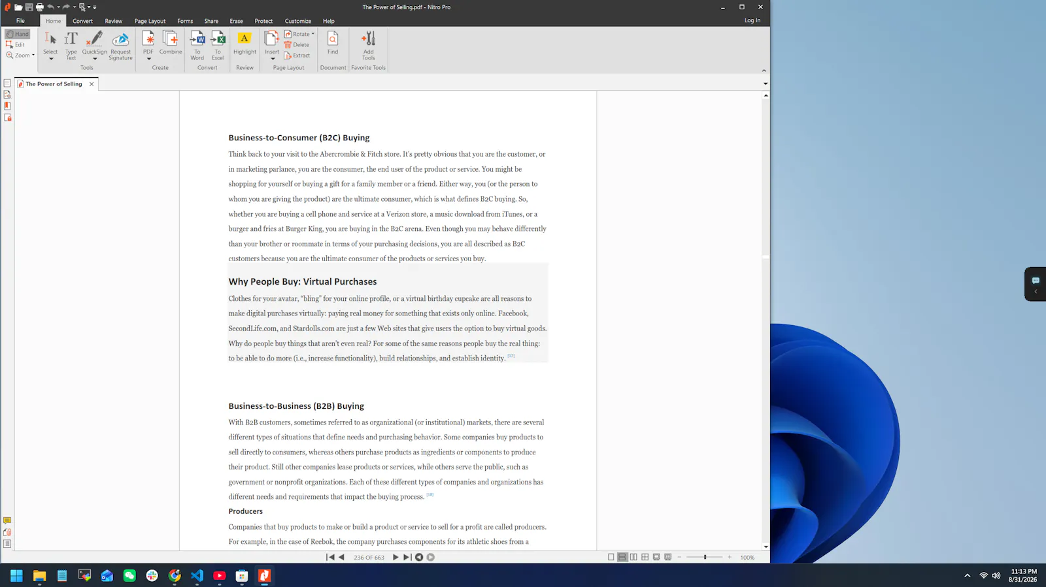Go to the first page
The height and width of the screenshot is (587, 1046).
point(330,557)
